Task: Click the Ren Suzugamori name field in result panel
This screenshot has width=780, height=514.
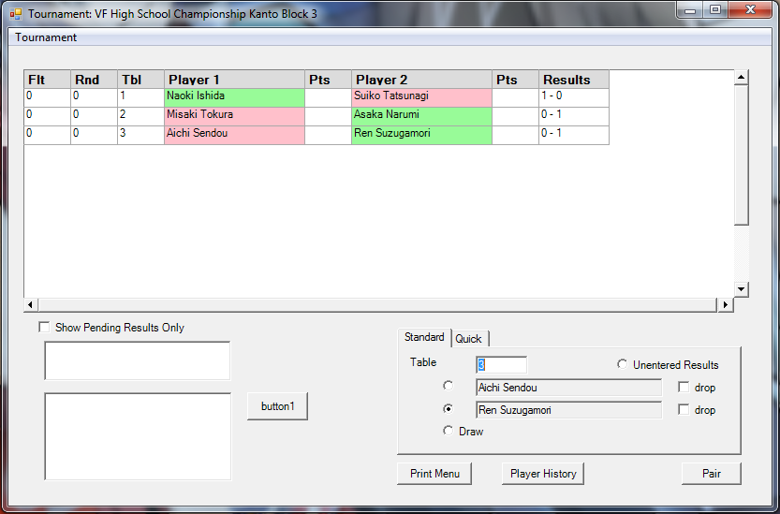Action: (568, 410)
